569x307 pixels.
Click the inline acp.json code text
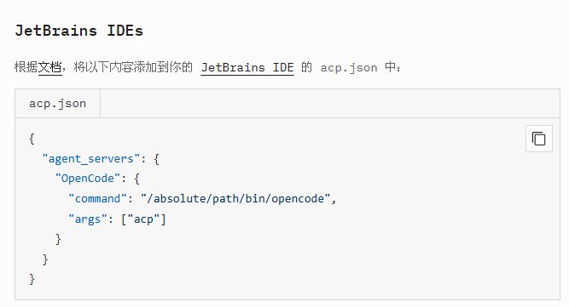point(348,68)
